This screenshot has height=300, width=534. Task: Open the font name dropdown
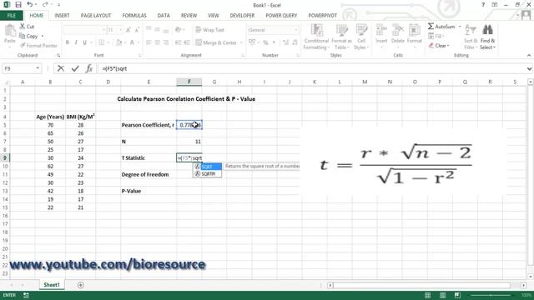point(103,30)
